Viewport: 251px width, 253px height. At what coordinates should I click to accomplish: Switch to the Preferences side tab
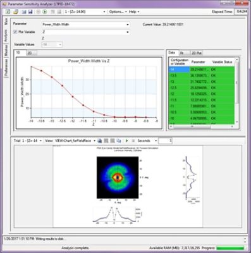(x=6, y=68)
